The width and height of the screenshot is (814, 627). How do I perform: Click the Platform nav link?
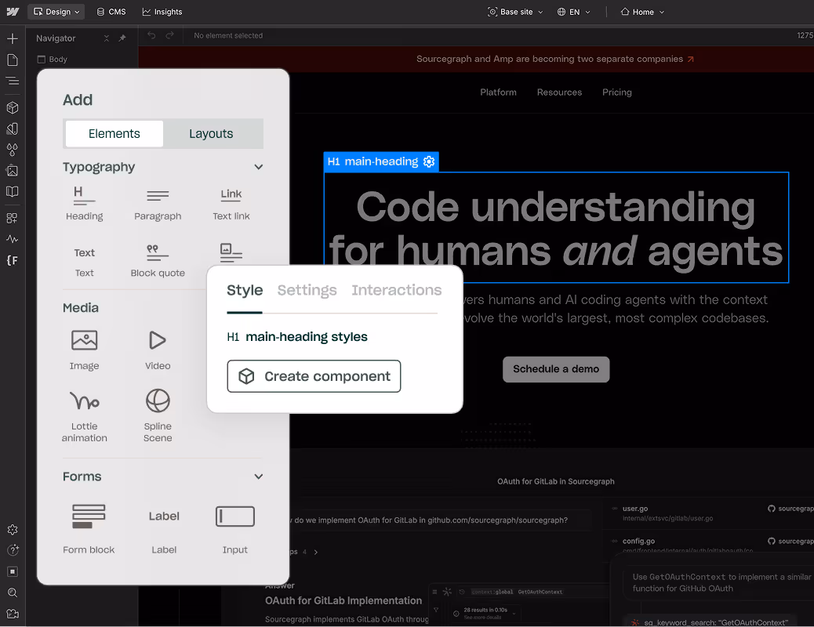pyautogui.click(x=499, y=92)
